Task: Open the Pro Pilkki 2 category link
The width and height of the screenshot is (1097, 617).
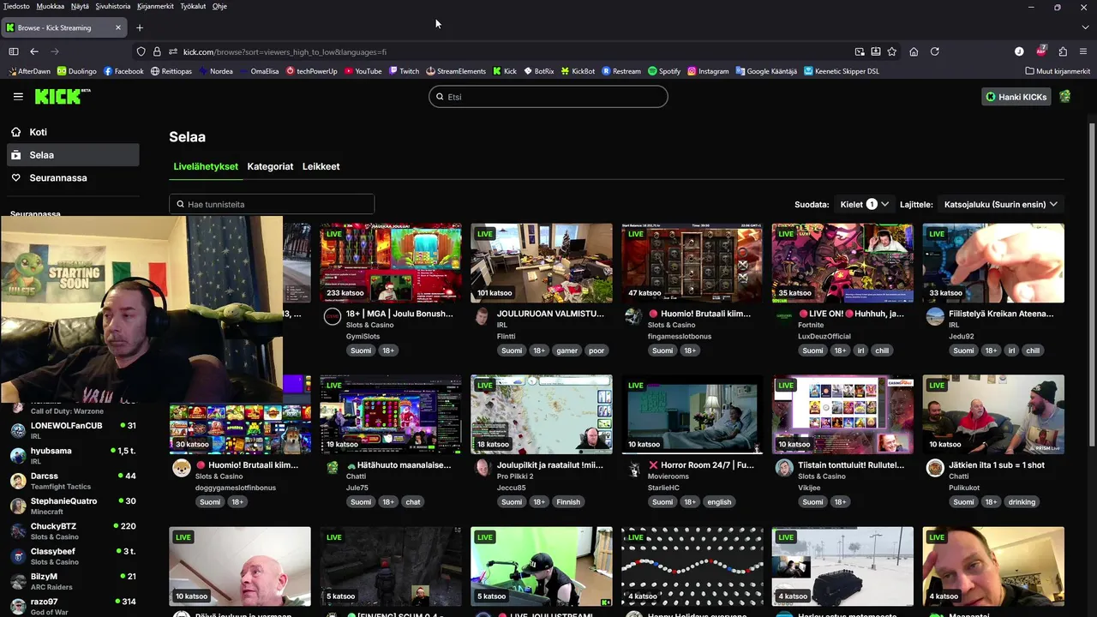Action: pos(515,476)
